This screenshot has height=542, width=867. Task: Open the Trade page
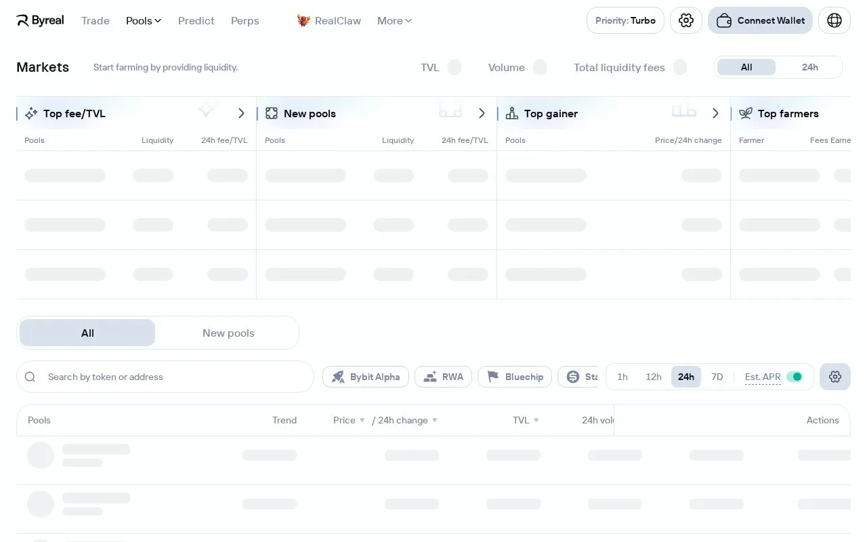(x=96, y=21)
